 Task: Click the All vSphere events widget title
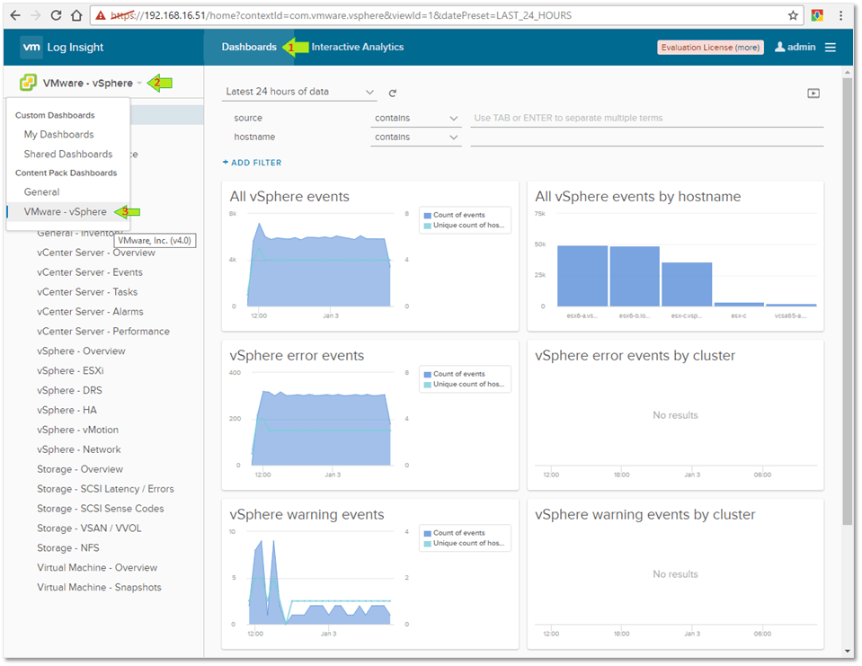click(289, 197)
